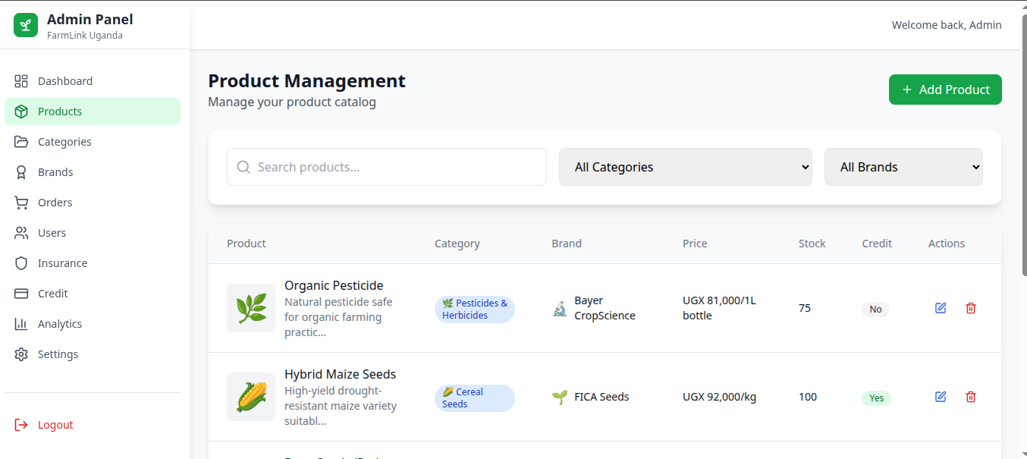Click the Settings gear icon
The width and height of the screenshot is (1027, 459).
[21, 354]
